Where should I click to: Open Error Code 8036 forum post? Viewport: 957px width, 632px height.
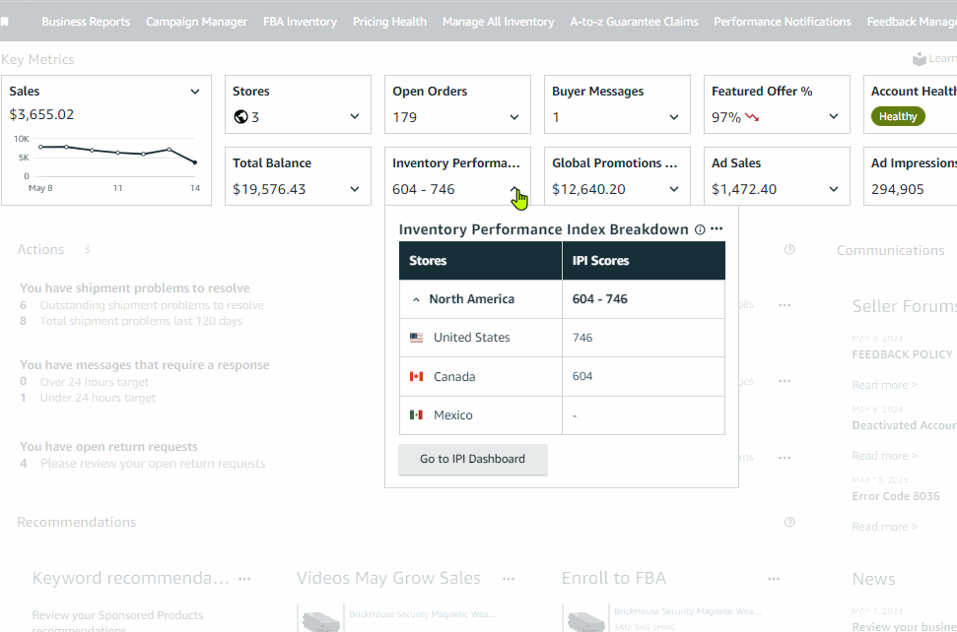[x=896, y=497]
